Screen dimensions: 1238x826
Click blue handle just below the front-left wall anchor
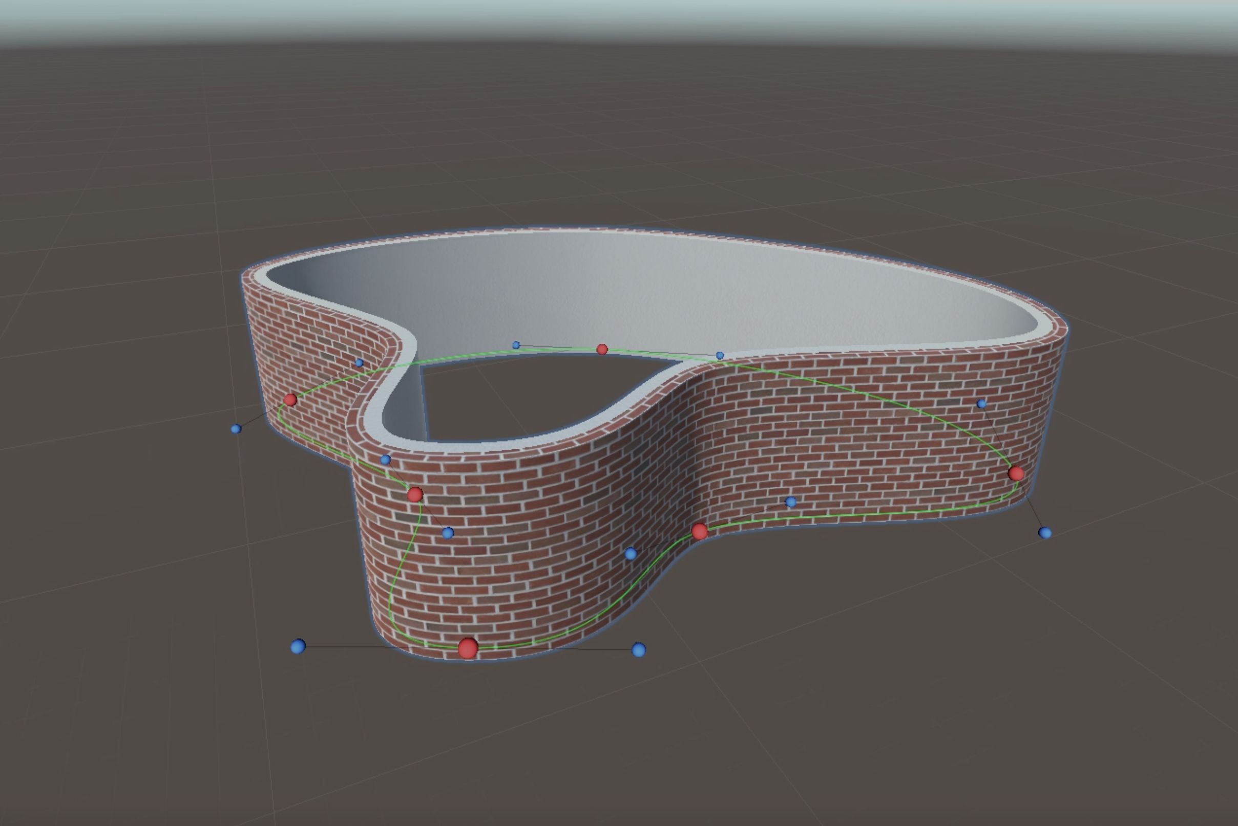448,533
